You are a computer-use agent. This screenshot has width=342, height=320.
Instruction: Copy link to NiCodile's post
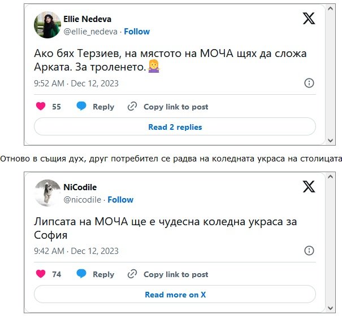click(x=168, y=274)
